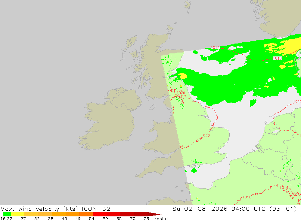Click the legend value '70'
Image resolution: width=301 pixels, height=220 pixels.
[133, 218]
